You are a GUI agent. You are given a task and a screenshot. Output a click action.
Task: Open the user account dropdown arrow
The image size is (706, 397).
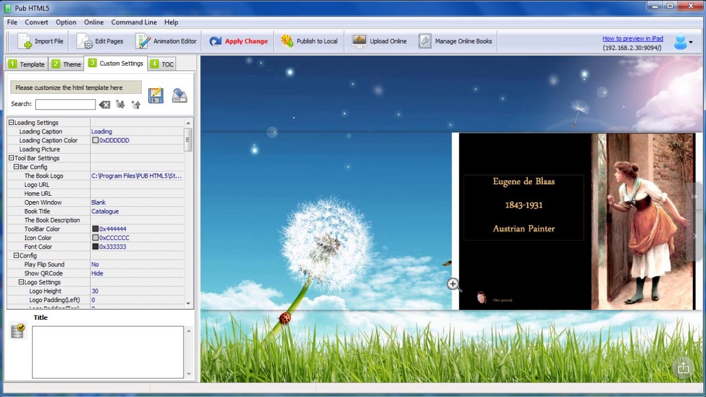pos(691,42)
